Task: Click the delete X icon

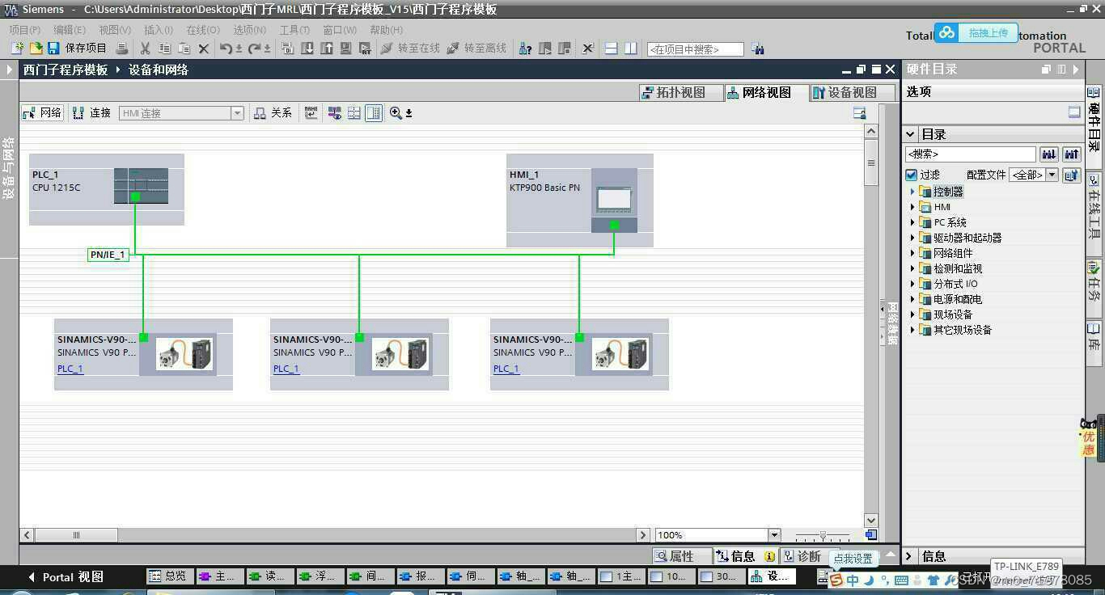Action: pyautogui.click(x=204, y=49)
